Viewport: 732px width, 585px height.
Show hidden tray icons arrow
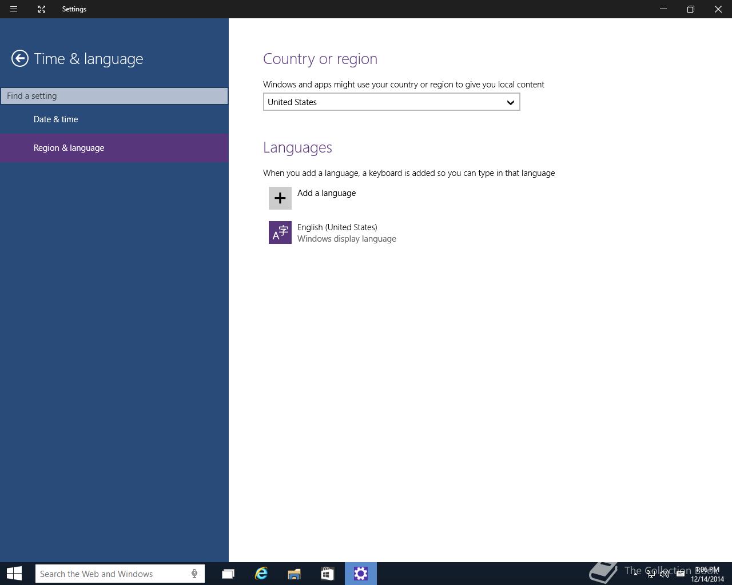[635, 574]
